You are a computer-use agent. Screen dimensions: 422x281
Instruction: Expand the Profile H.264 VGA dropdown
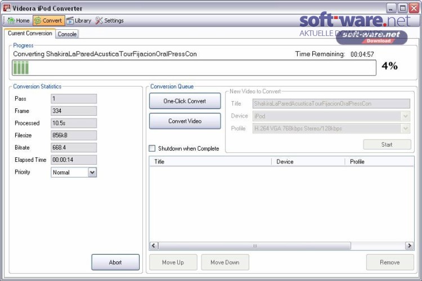405,129
